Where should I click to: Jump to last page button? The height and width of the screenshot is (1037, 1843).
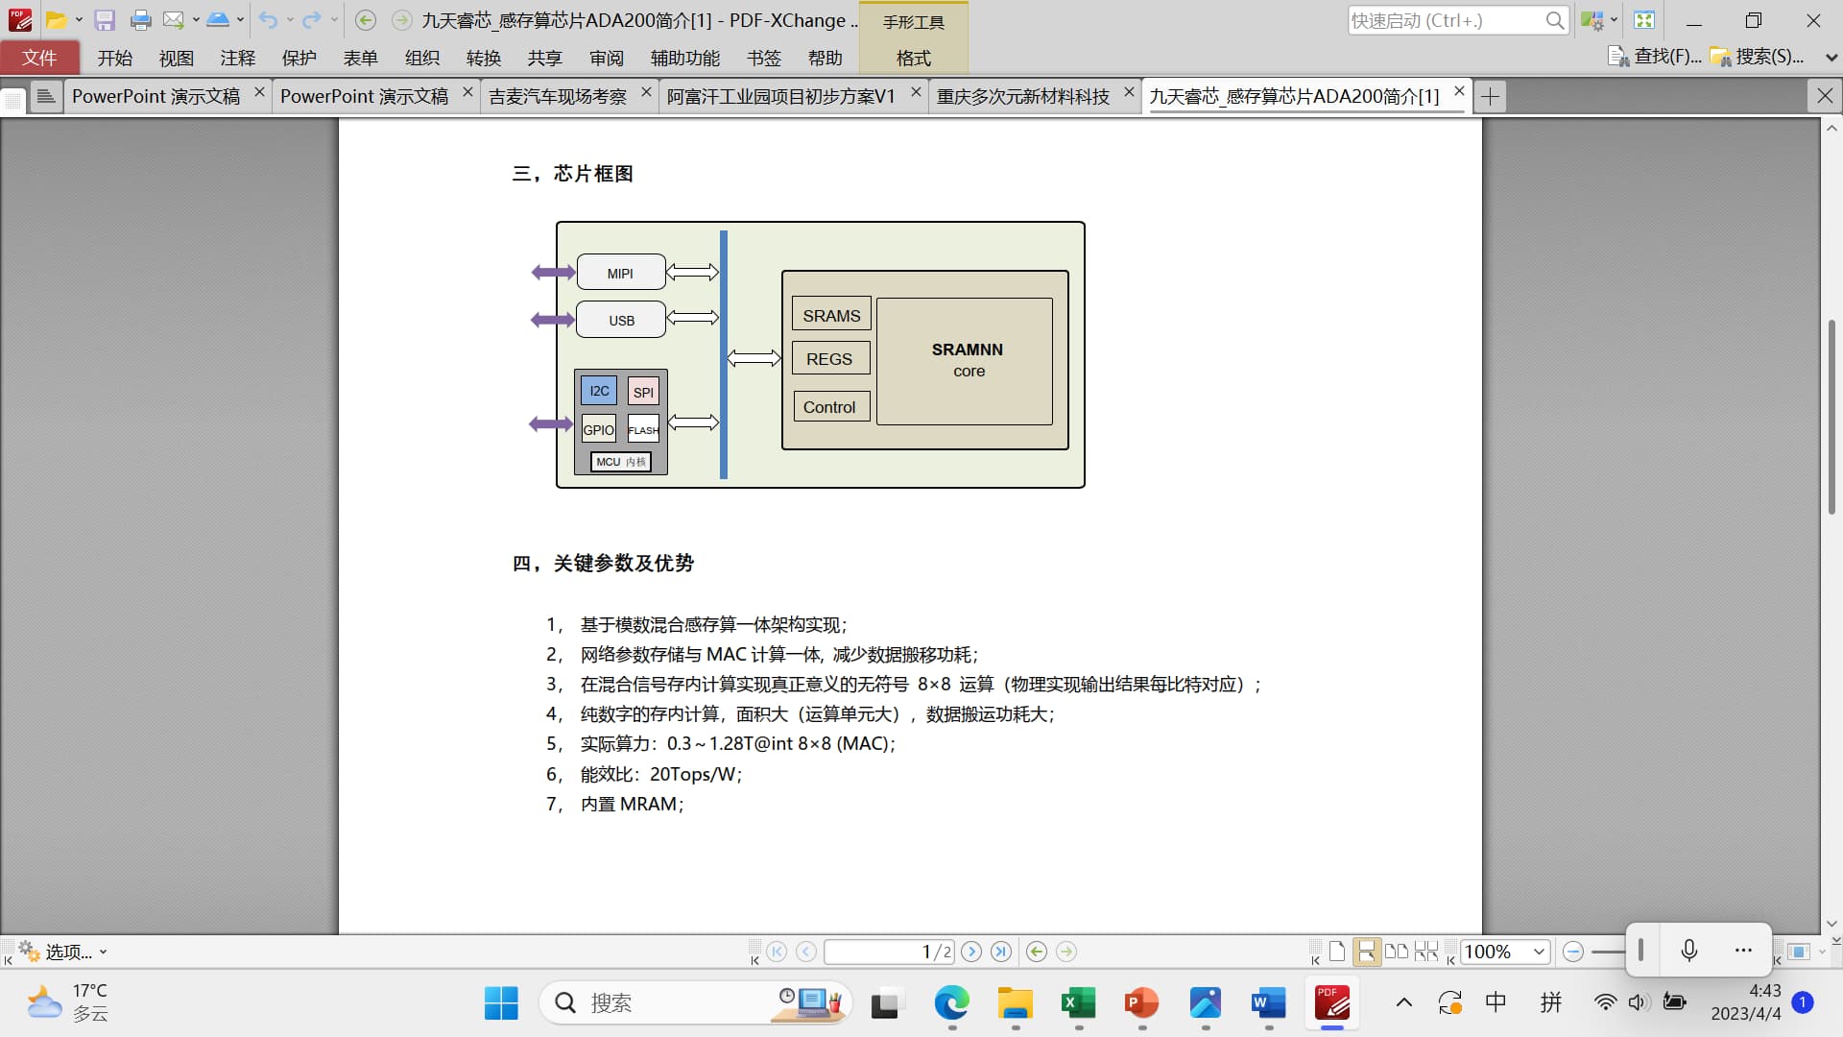(1001, 952)
